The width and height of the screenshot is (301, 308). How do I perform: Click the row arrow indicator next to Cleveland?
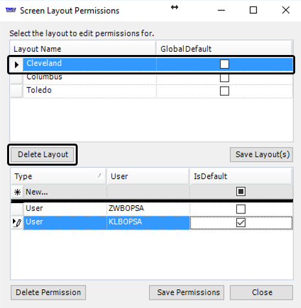pos(17,65)
